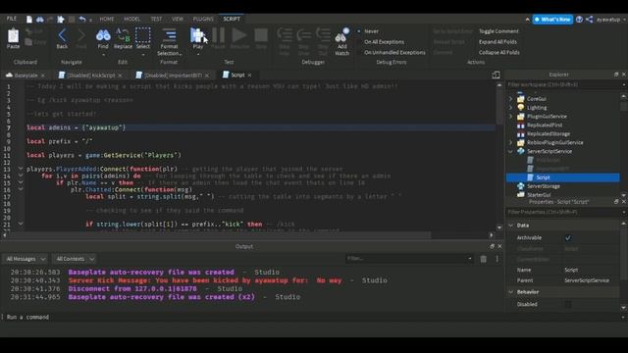Open the Output three-dots options menu
This screenshot has width=628, height=353.
[x=497, y=259]
